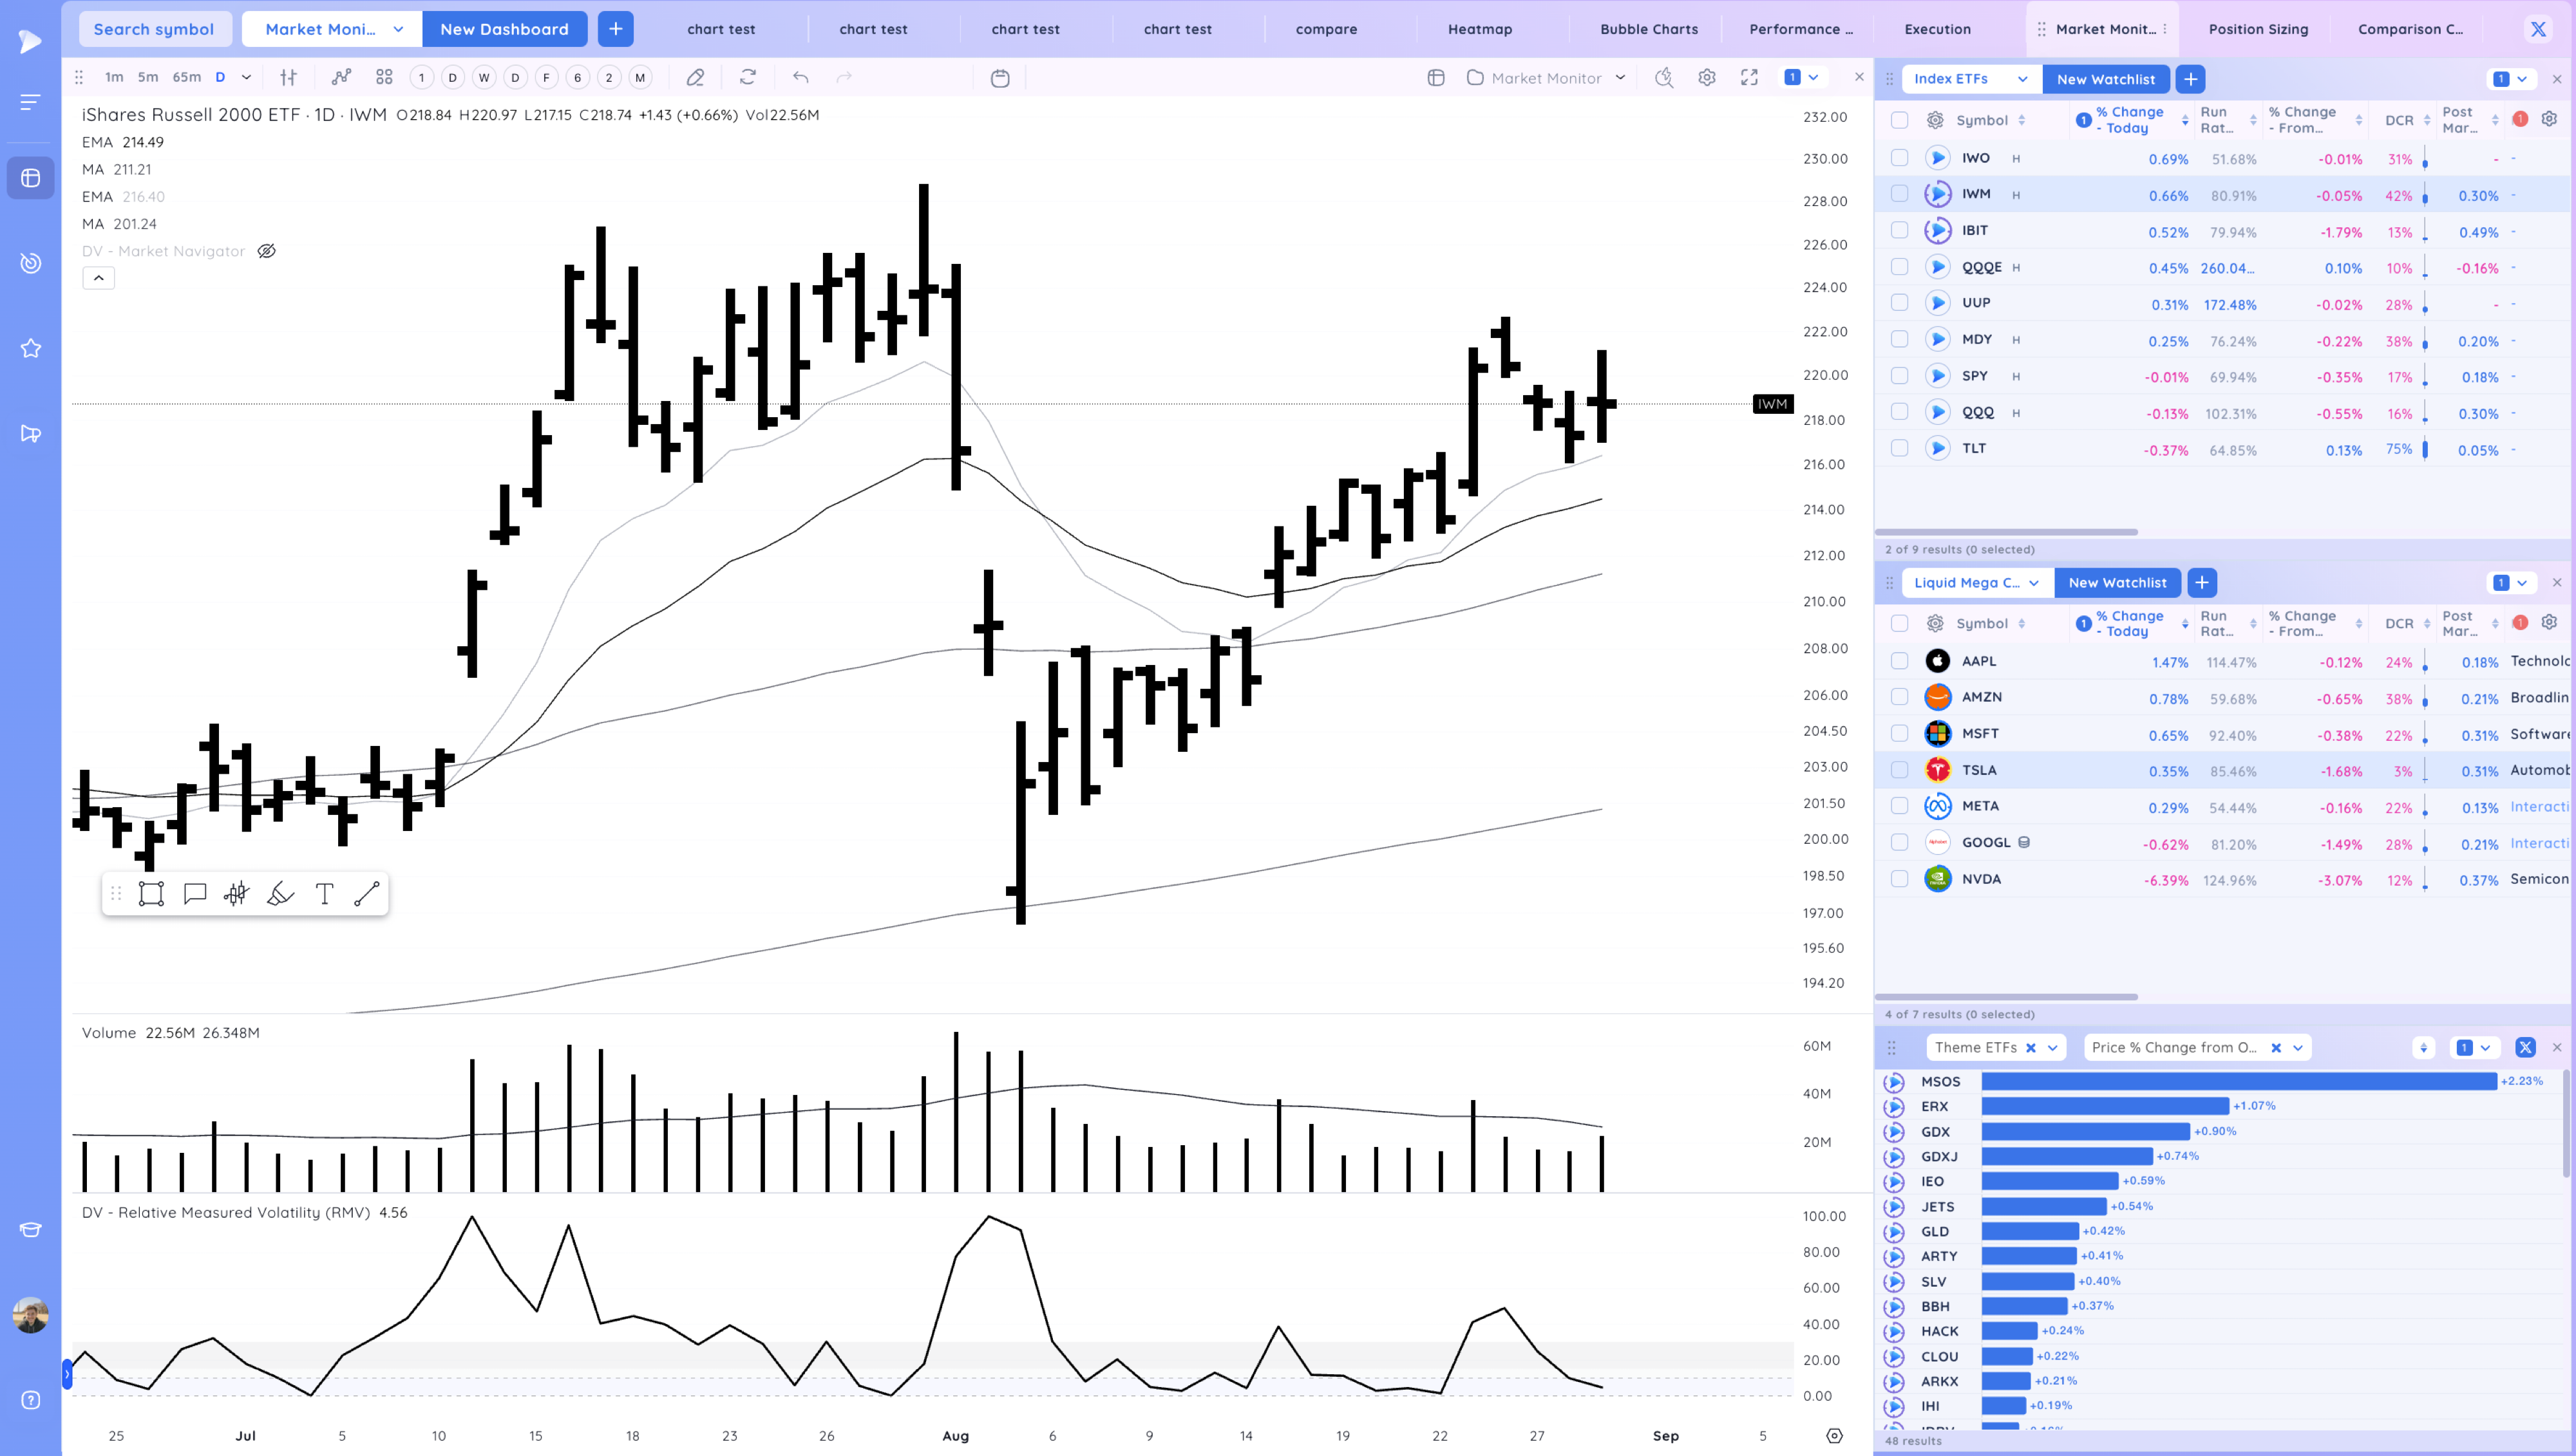Image resolution: width=2576 pixels, height=1456 pixels.
Task: Click the Search symbol field
Action: point(154,29)
